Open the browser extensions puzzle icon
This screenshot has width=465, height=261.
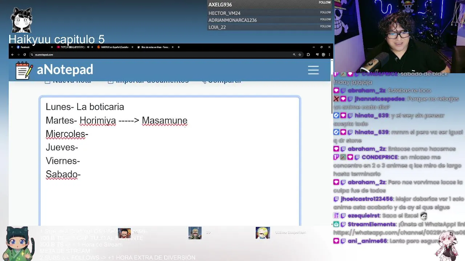tap(308, 55)
